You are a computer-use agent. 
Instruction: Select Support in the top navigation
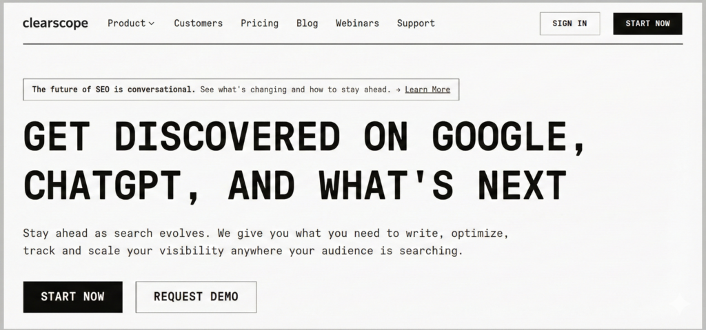click(416, 23)
